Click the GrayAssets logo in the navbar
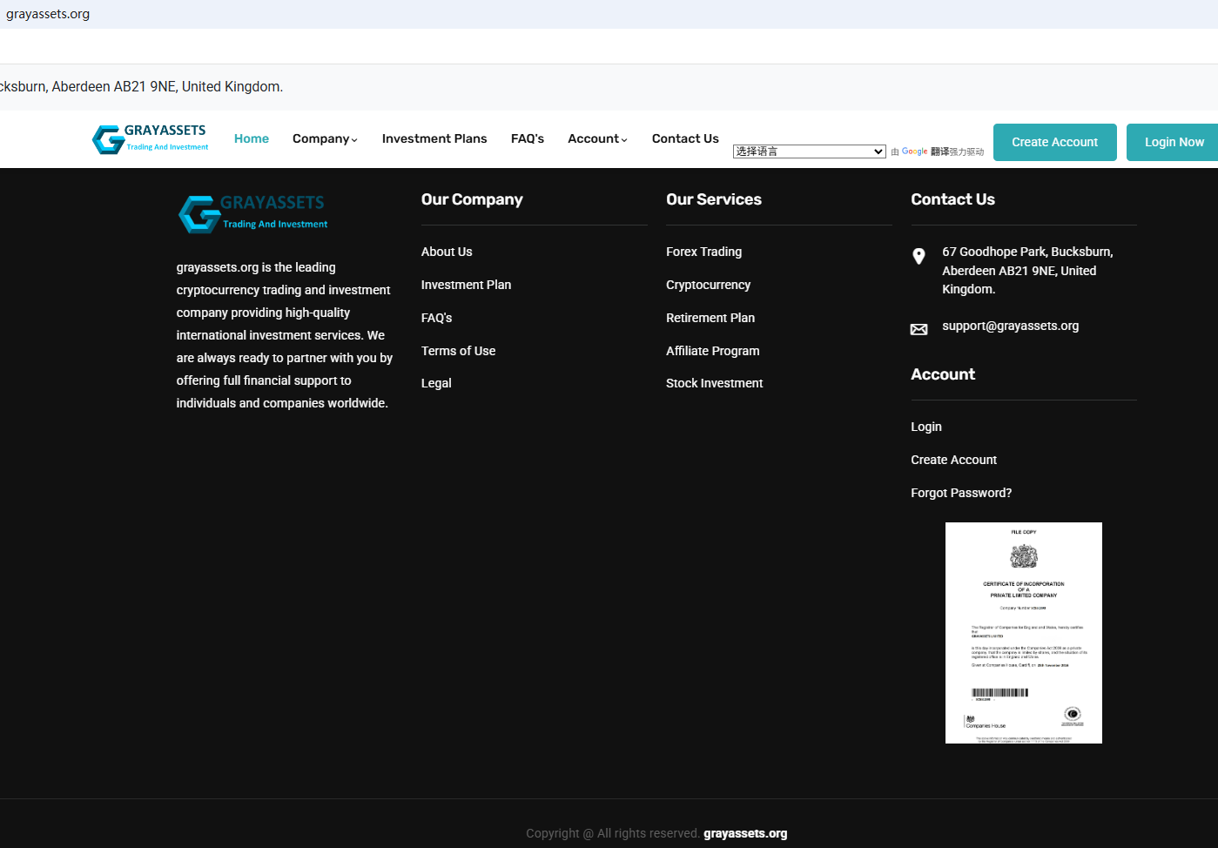Viewport: 1218px width, 848px height. (x=151, y=139)
